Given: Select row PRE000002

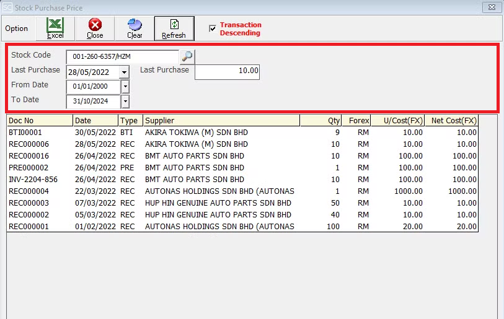Looking at the screenshot, I should coord(242,168).
